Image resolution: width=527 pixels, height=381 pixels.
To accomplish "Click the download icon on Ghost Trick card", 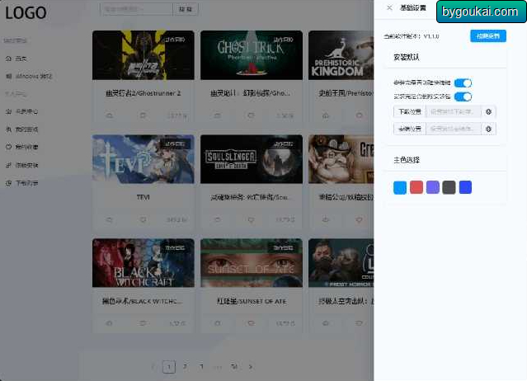I will [x=218, y=115].
